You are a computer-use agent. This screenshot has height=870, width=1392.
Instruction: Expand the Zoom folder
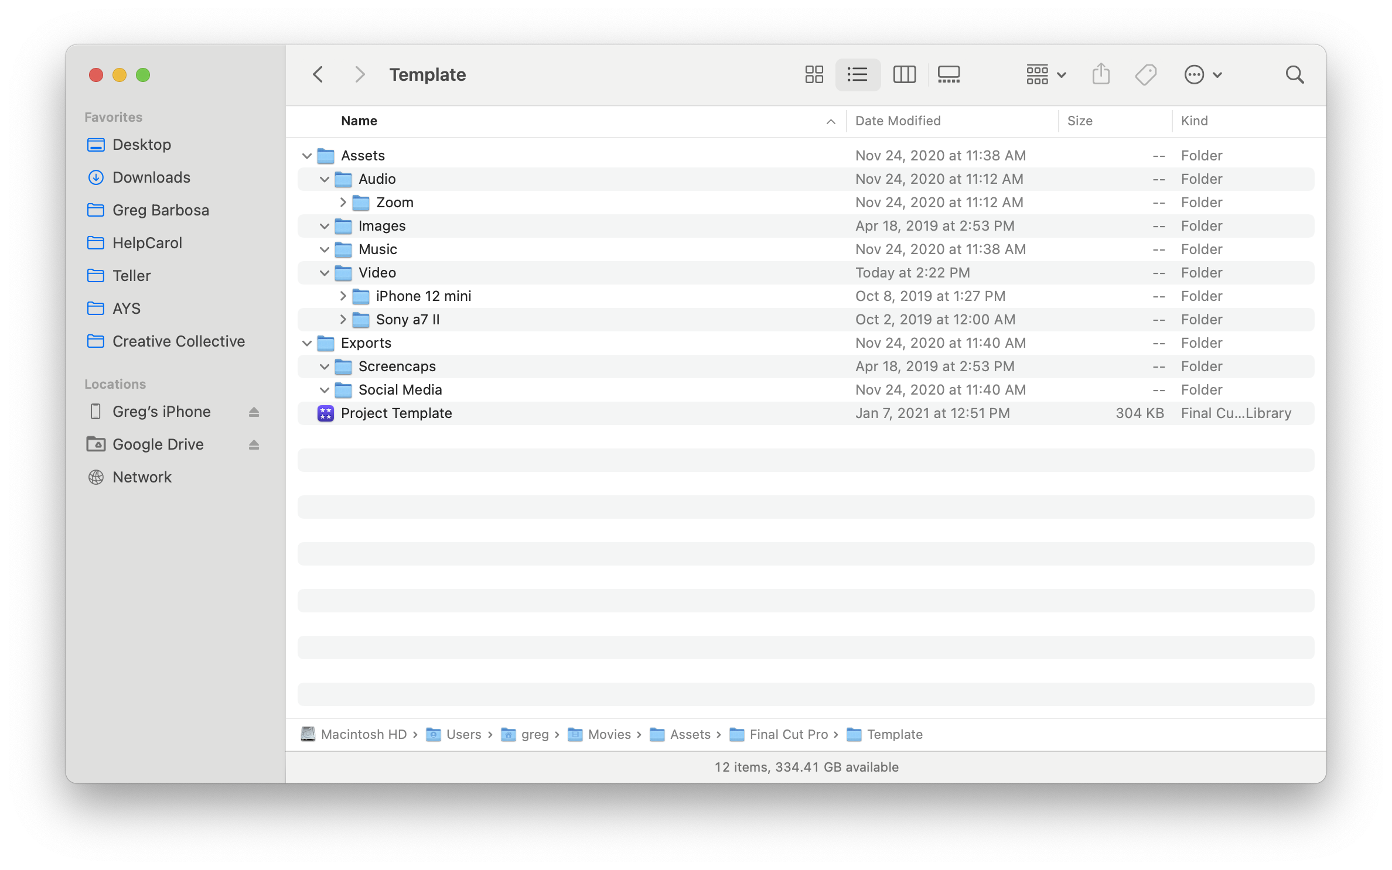(343, 203)
